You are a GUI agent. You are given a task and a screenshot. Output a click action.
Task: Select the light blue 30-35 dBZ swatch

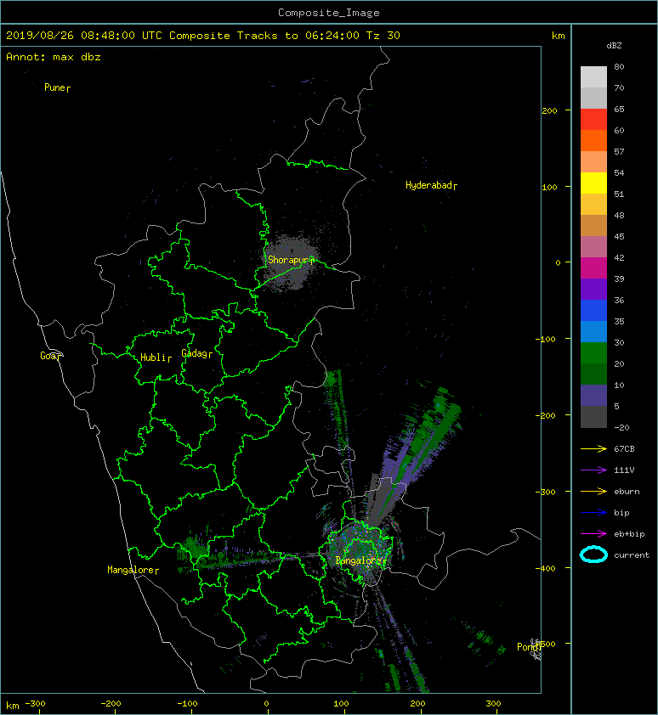tap(593, 331)
